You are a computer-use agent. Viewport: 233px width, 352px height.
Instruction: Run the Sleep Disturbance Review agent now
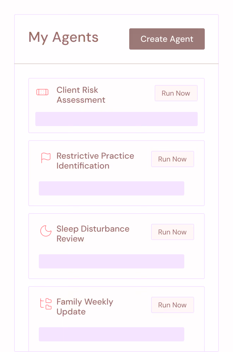[x=172, y=232]
